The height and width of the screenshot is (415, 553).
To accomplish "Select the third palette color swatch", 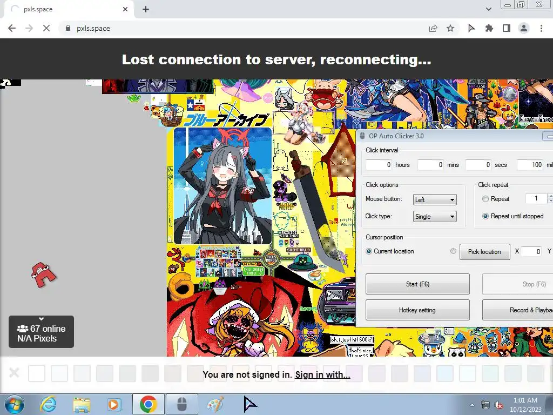I will (x=82, y=373).
